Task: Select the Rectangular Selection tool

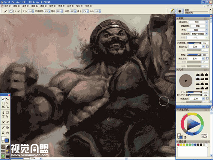Action: pos(3,103)
